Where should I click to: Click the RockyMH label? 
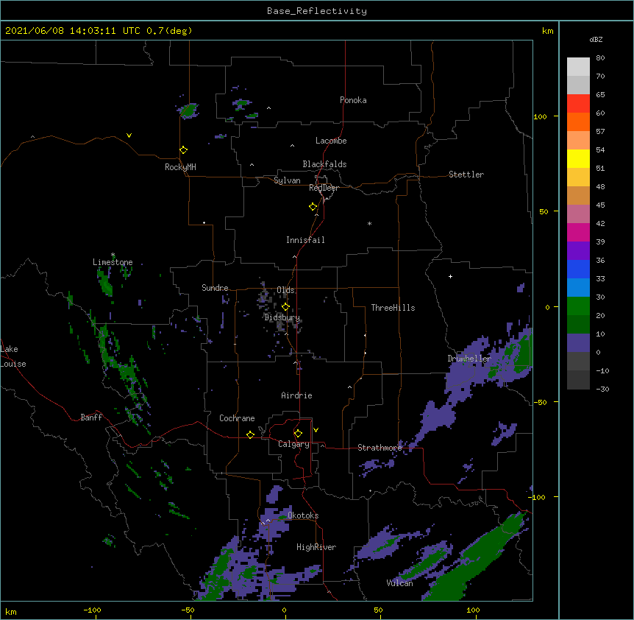pyautogui.click(x=180, y=167)
